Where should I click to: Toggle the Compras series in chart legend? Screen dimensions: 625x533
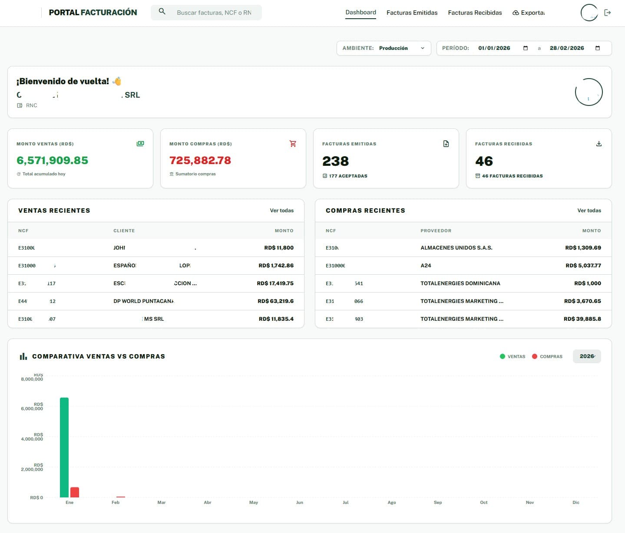547,356
